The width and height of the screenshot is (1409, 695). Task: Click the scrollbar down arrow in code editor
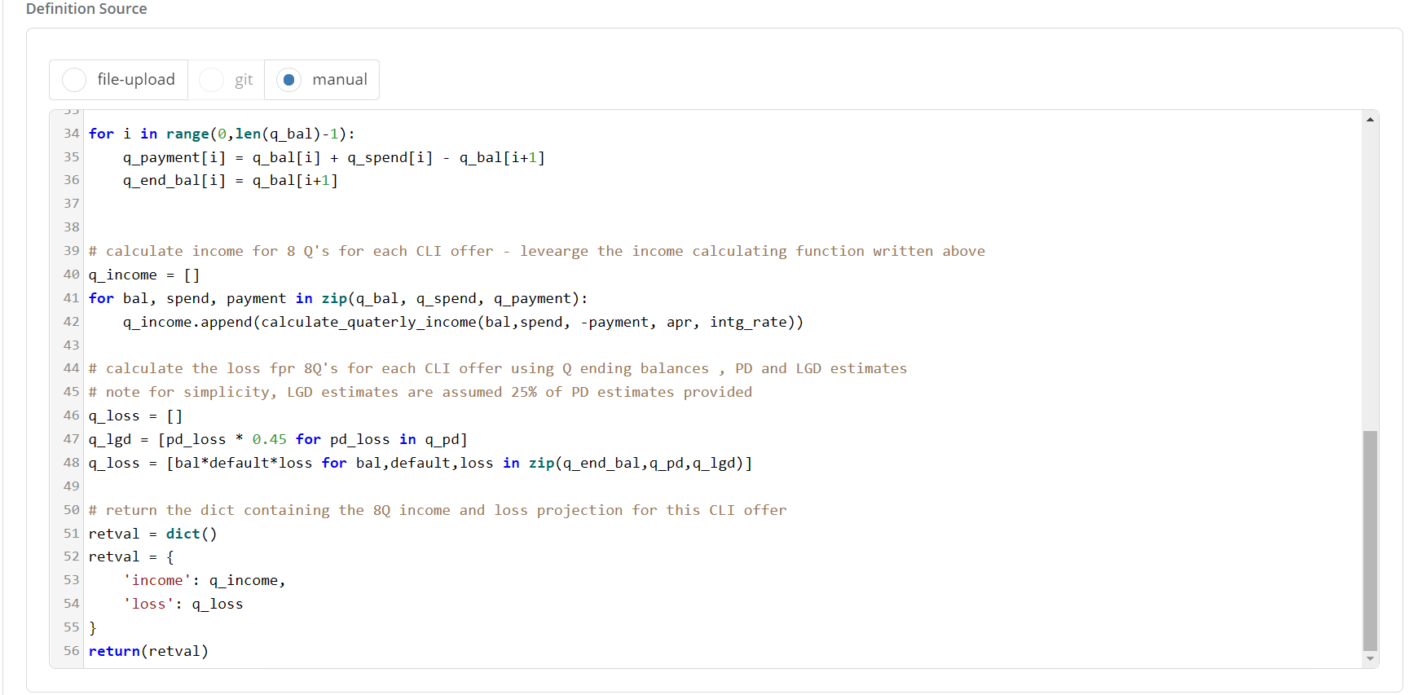point(1370,658)
